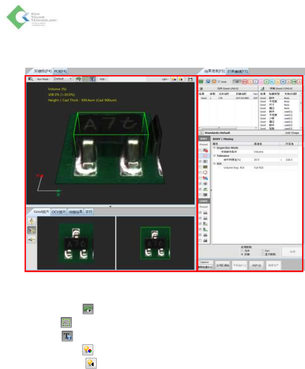Collapse the Tolerance group
305x369 pixels.
pos(214,156)
